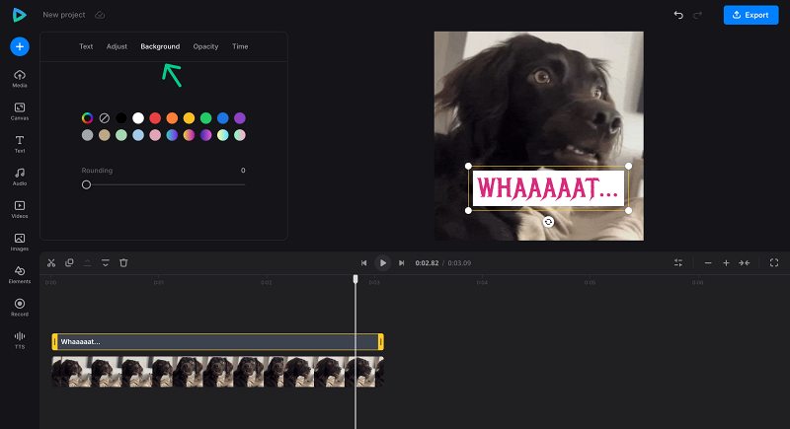The image size is (790, 429).
Task: Play the video preview
Action: 383,263
